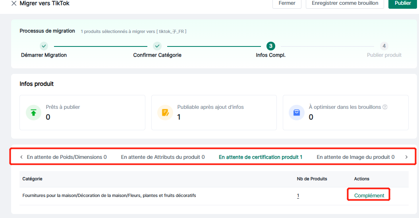The image size is (419, 218).
Task: Switch to En attente de Poids/Dimensions tab
Action: [x=67, y=157]
